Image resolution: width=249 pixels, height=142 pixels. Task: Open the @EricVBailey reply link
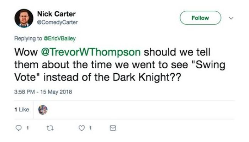(59, 38)
